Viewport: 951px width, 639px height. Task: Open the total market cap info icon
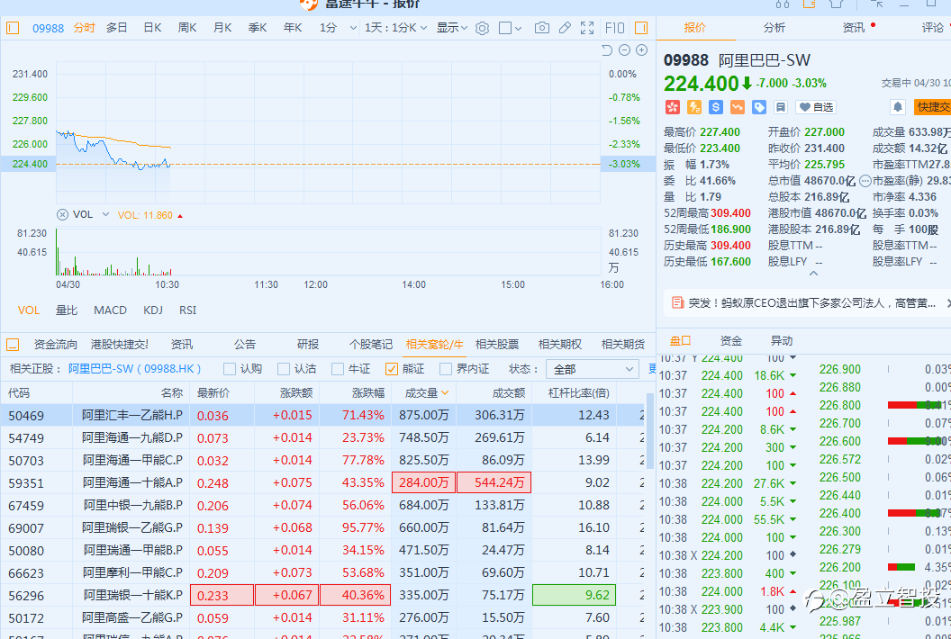(x=865, y=181)
